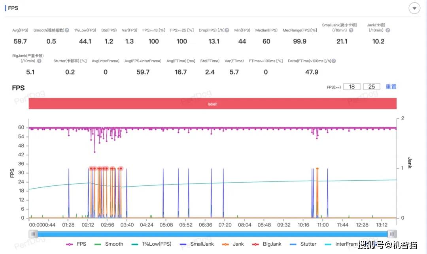Click the FPS threshold field showing 18

coord(351,87)
